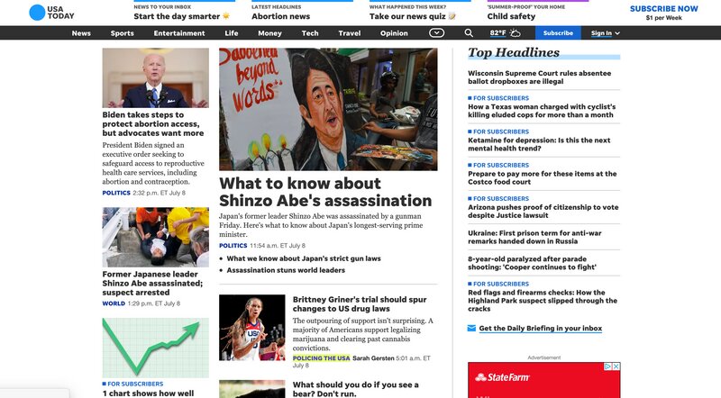
Task: Read 'Biden takes steps to protect abortion access'
Action: [153, 123]
